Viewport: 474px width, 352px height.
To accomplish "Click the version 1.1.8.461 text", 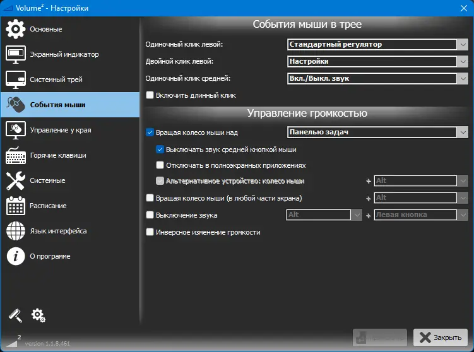I will (x=47, y=344).
